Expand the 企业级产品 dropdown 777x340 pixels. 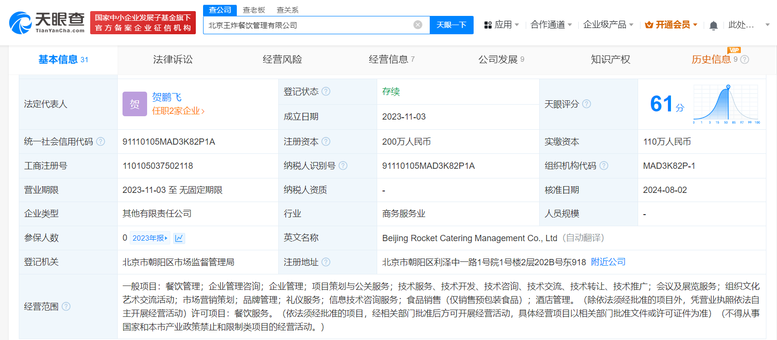click(608, 25)
